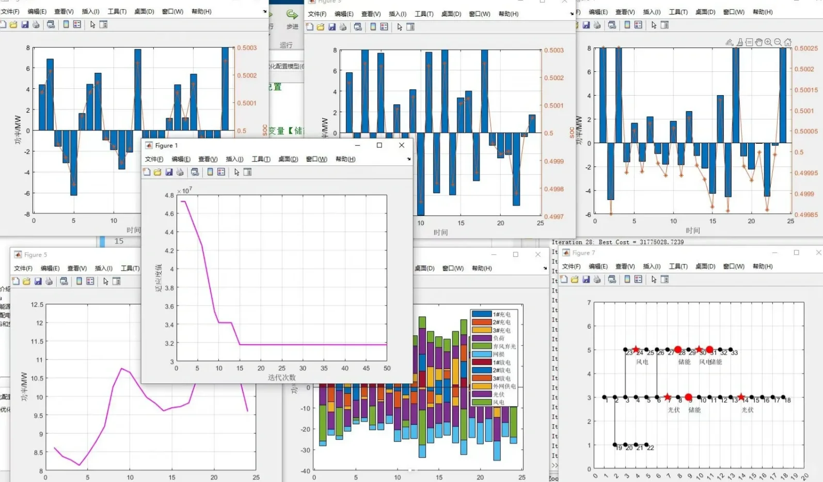823x482 pixels.
Task: Click the New Figure icon in Figure 1
Action: [147, 172]
